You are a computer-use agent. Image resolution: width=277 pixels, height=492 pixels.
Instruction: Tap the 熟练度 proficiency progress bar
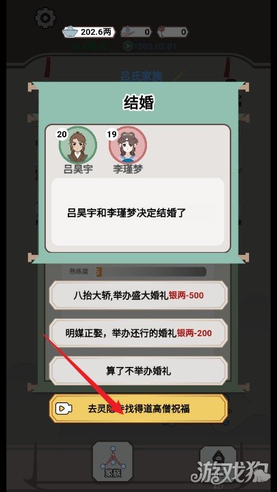(150, 271)
